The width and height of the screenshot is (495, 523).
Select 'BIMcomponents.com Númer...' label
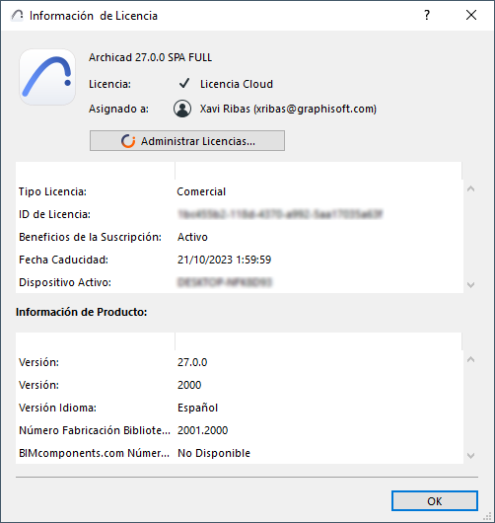(x=94, y=453)
